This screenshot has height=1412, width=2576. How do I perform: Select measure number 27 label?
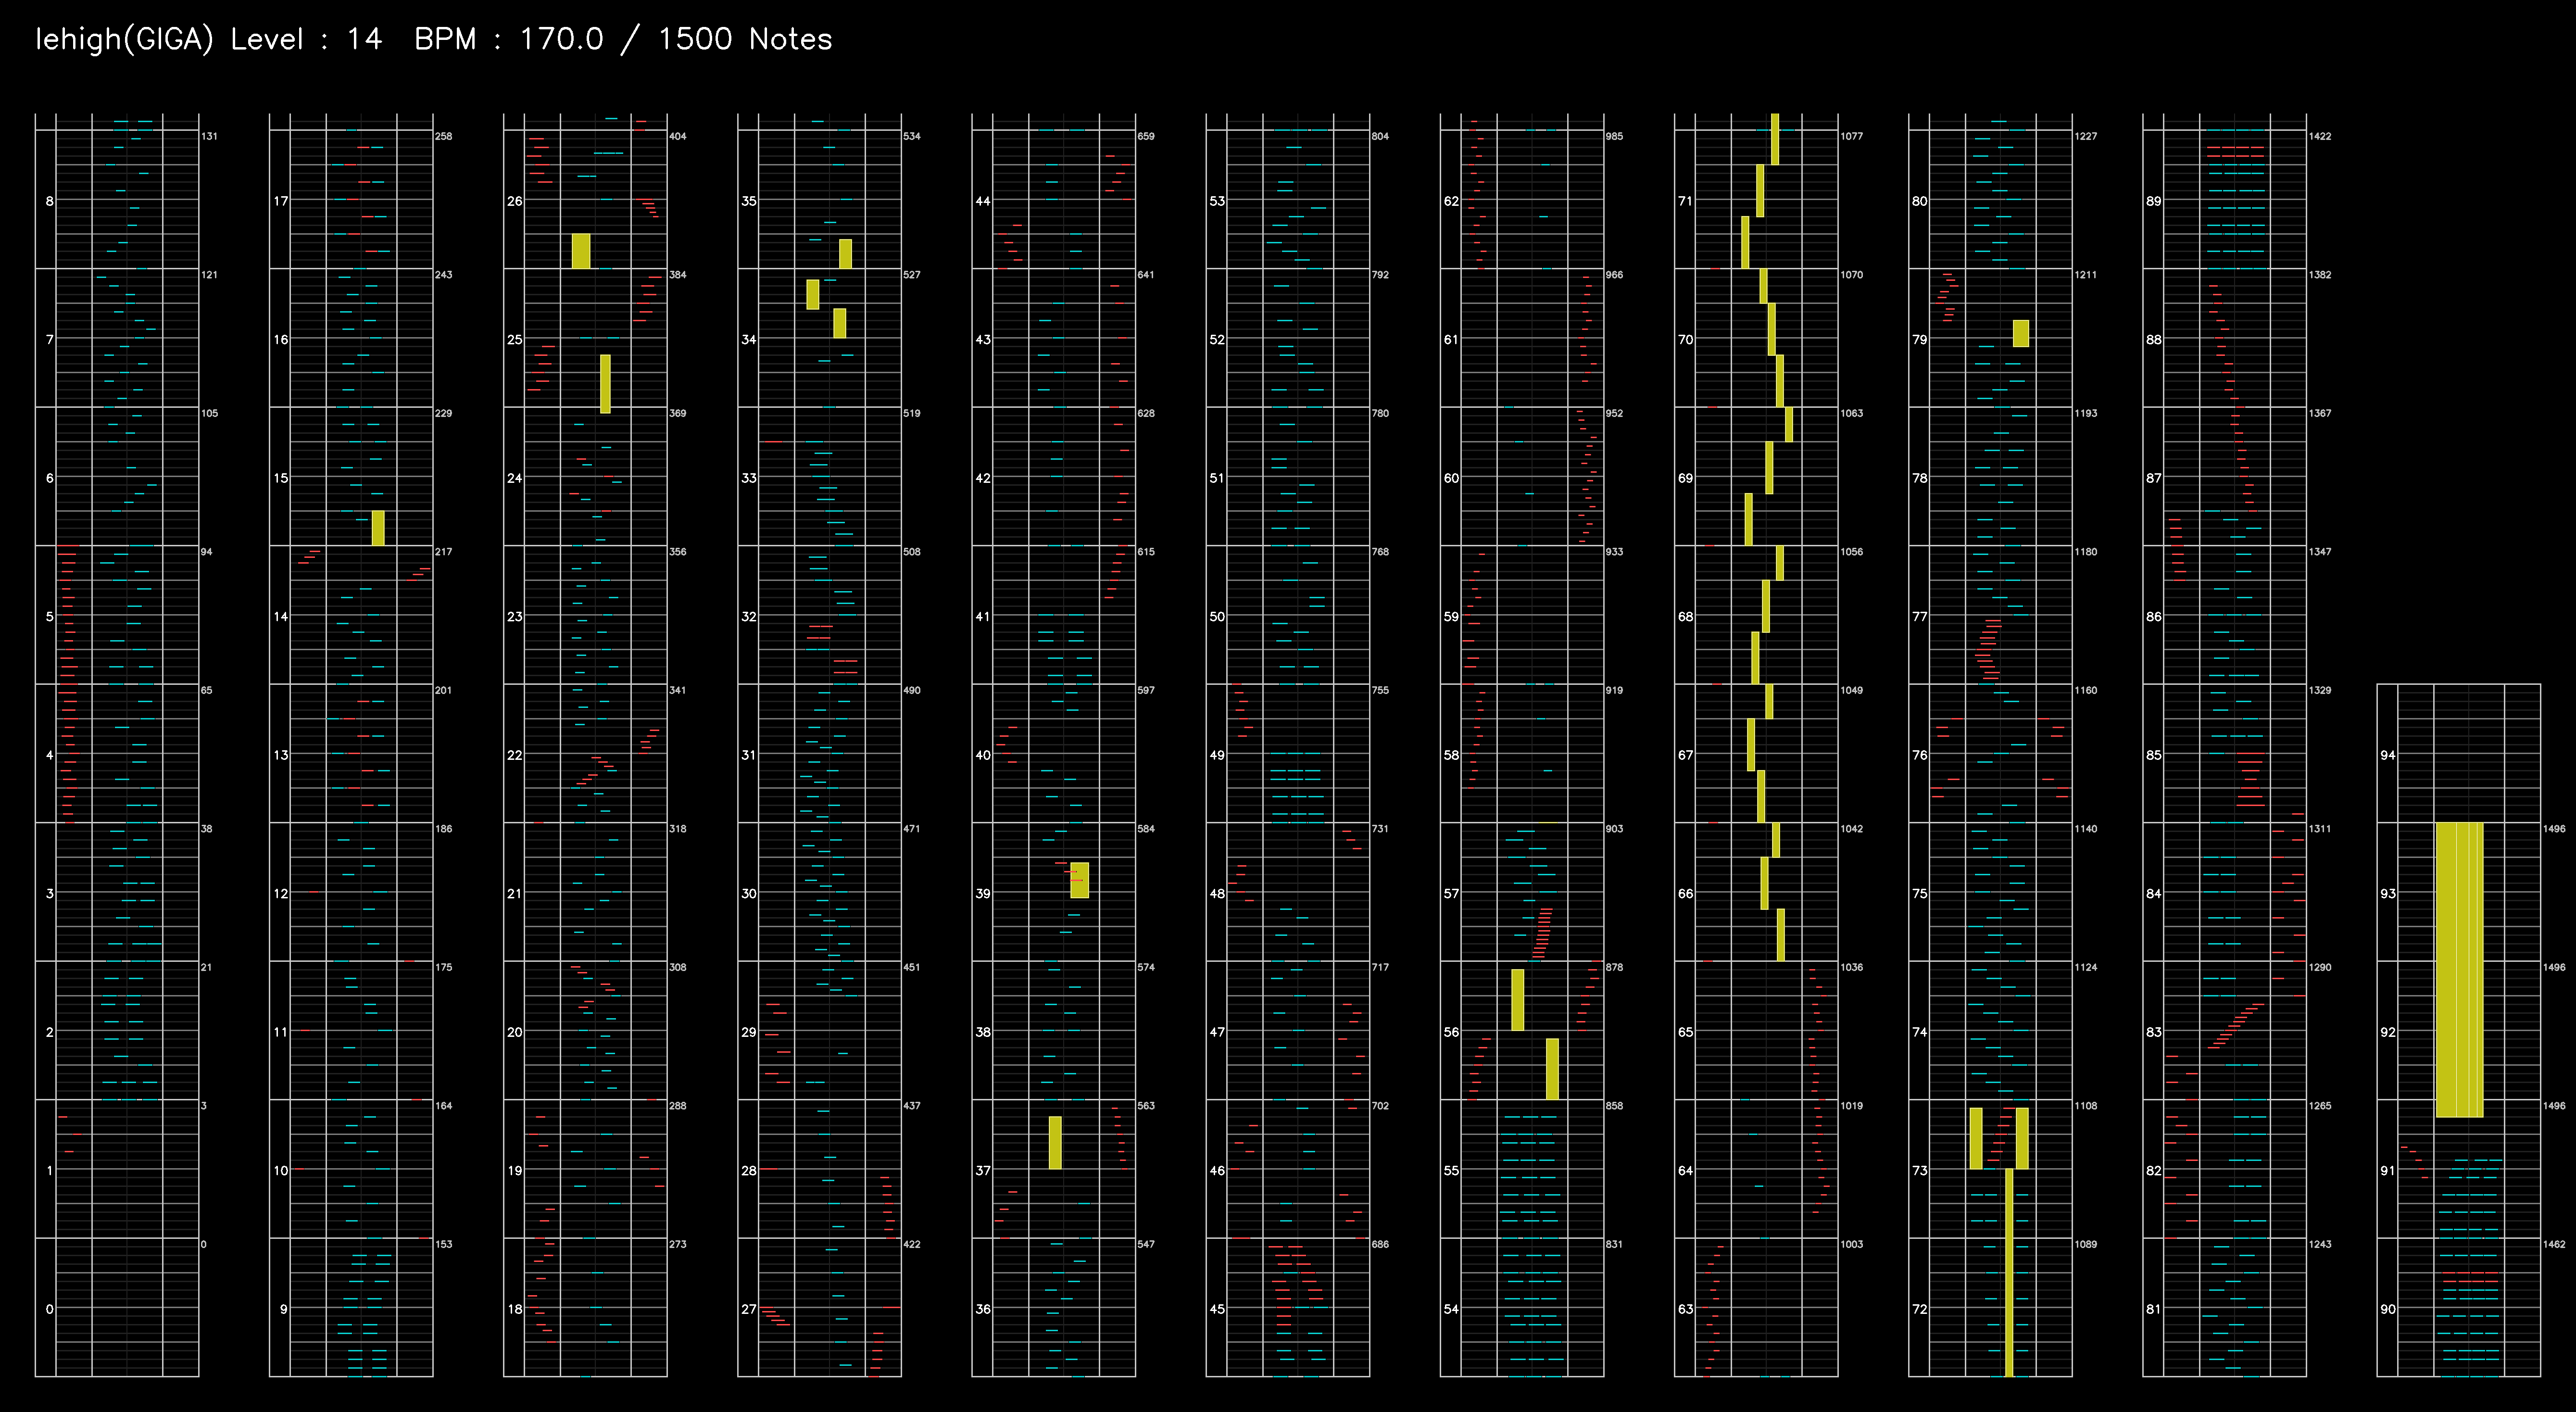pos(749,1309)
